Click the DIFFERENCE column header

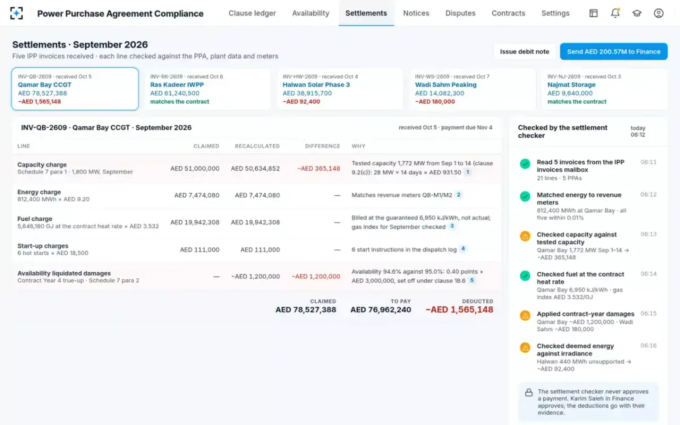click(323, 146)
